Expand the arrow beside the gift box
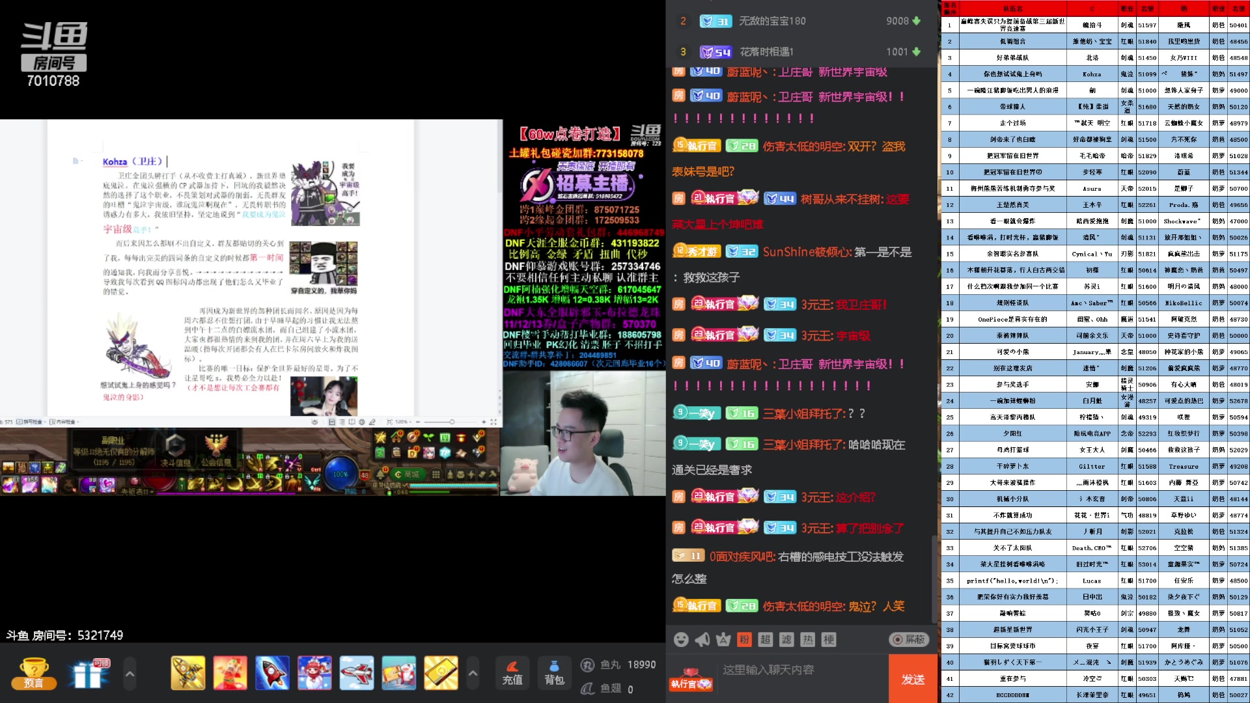The height and width of the screenshot is (703, 1250). coord(130,674)
